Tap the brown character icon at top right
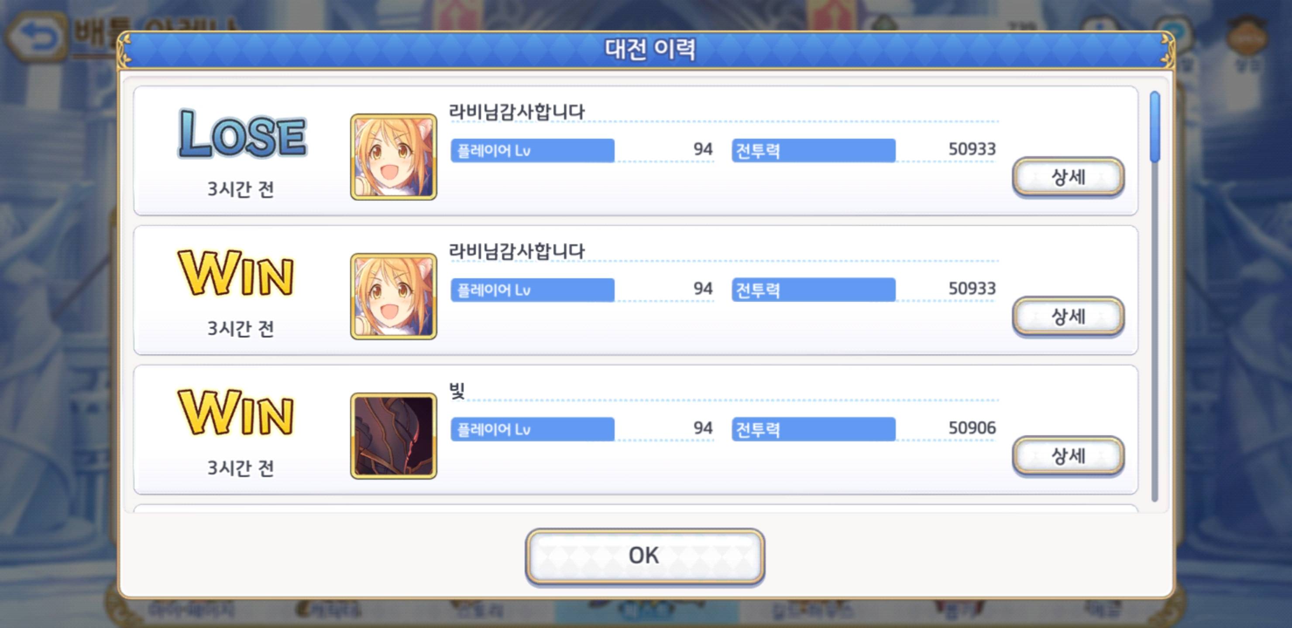 (1247, 38)
